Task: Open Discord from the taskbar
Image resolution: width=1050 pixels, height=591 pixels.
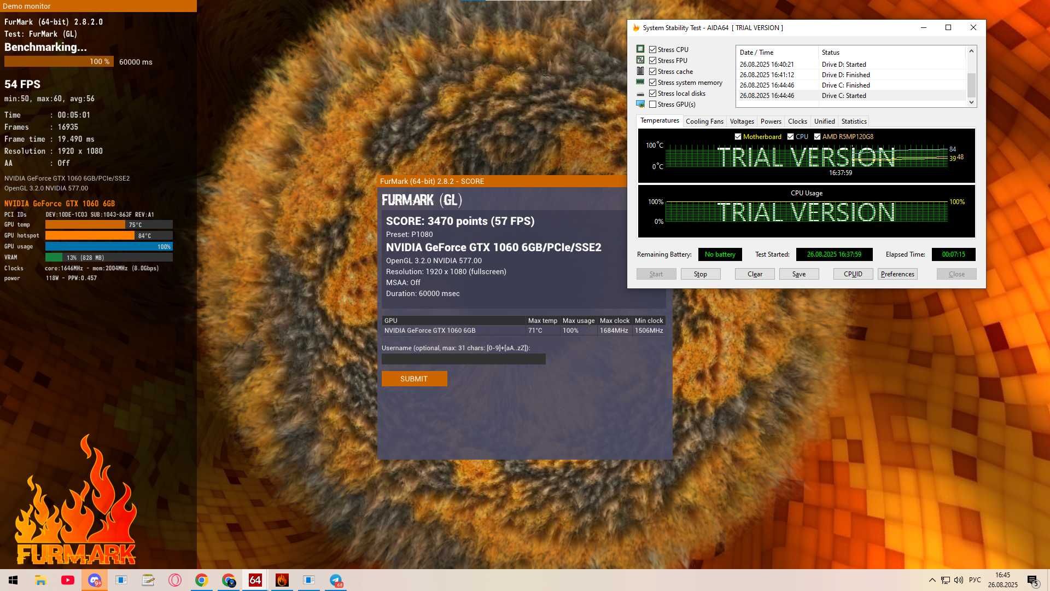Action: (x=95, y=580)
